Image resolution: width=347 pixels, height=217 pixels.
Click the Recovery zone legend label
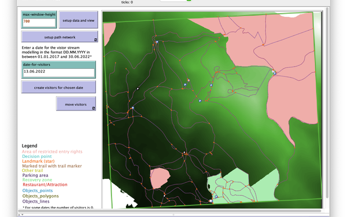(37, 180)
